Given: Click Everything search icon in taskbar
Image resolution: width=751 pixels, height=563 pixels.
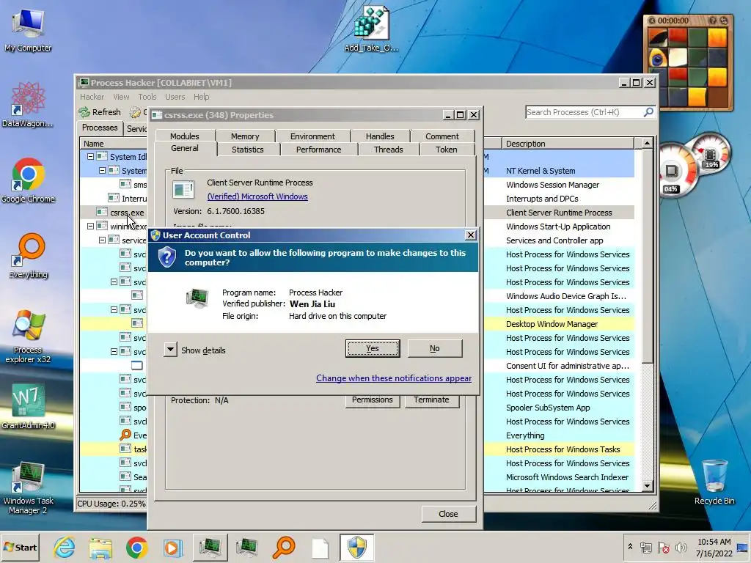Looking at the screenshot, I should point(284,547).
